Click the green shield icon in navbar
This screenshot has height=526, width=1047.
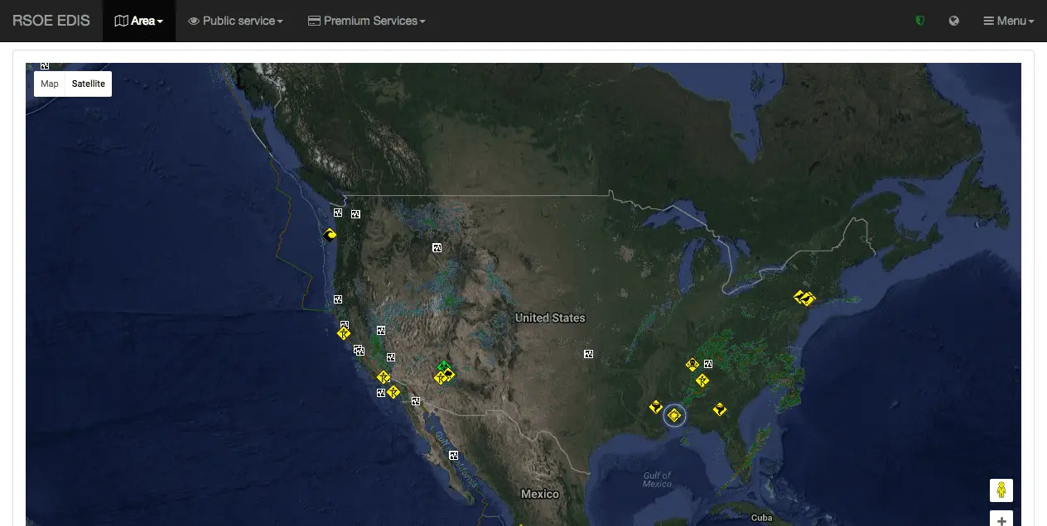919,21
